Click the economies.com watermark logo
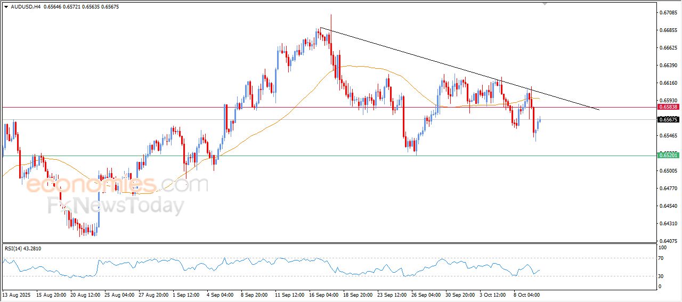Image resolution: width=682 pixels, height=302 pixels. point(117,185)
